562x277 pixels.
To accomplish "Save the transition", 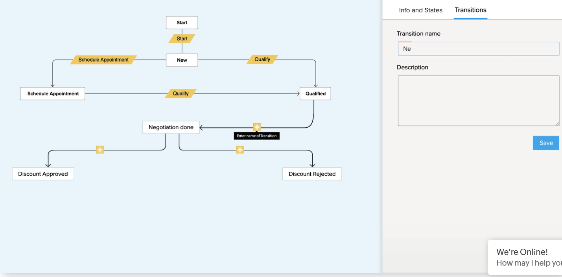I will pyautogui.click(x=546, y=143).
